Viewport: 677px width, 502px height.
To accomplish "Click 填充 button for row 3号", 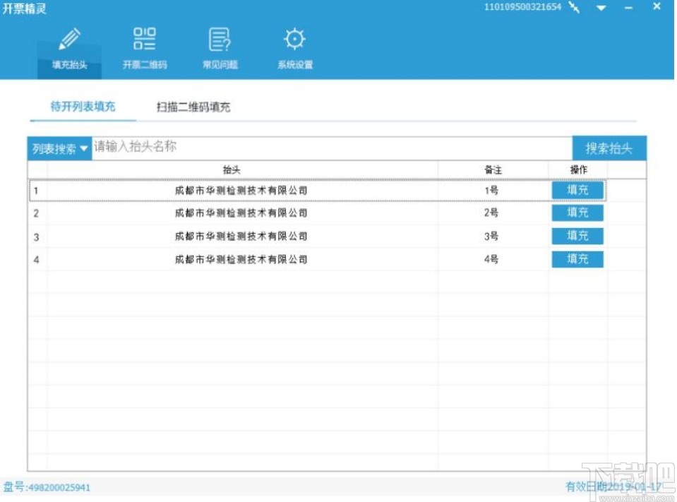I will point(577,236).
